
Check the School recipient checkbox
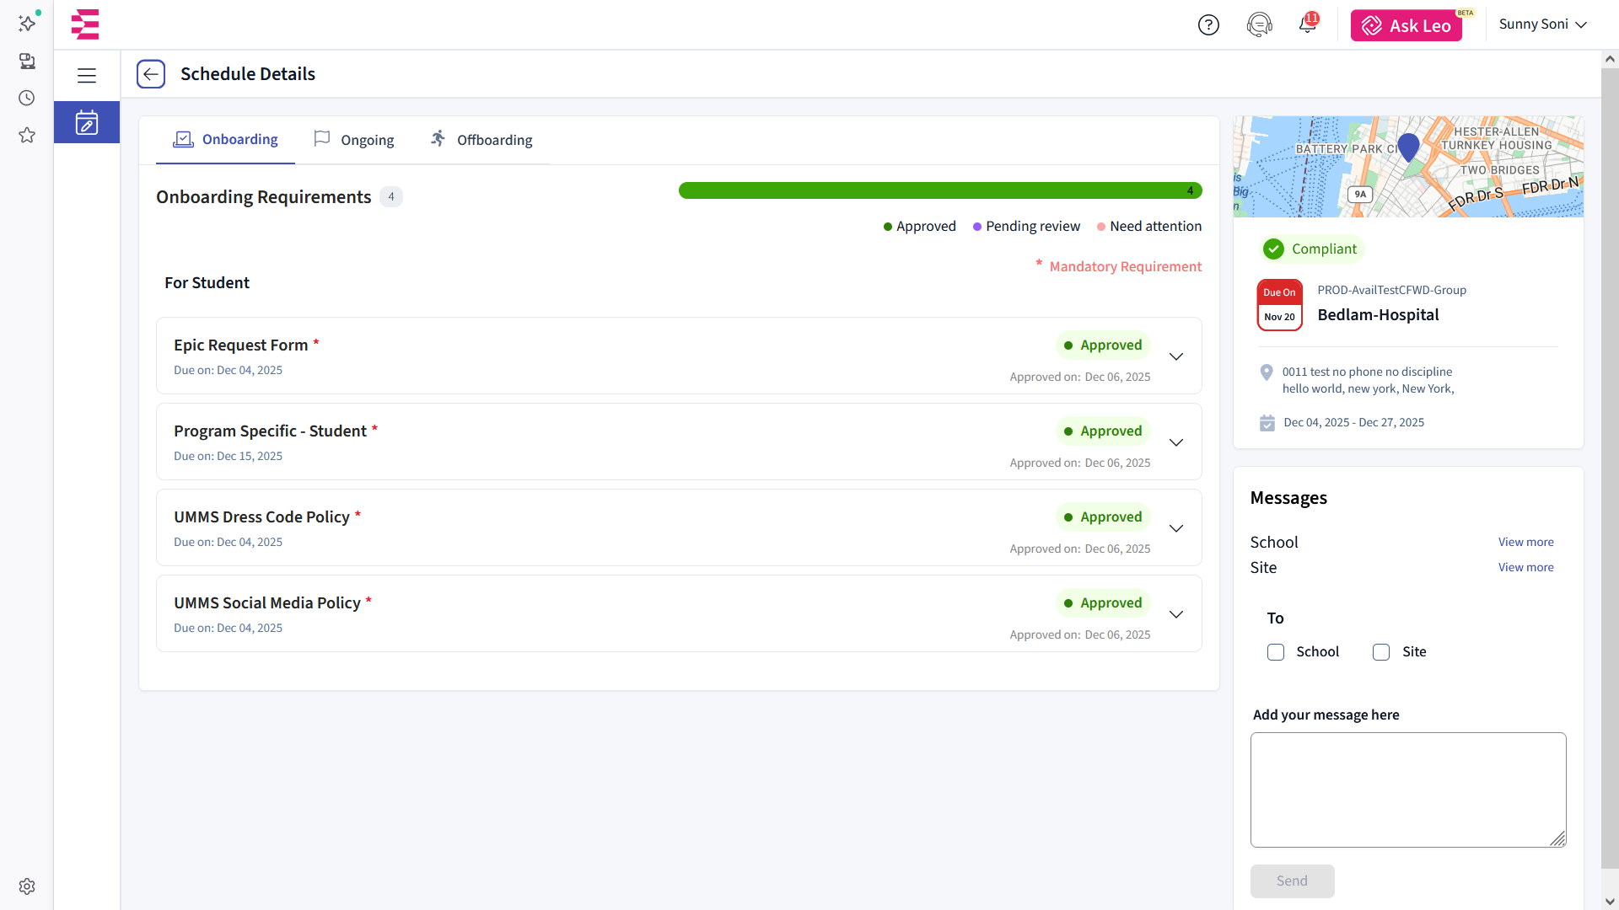point(1276,652)
